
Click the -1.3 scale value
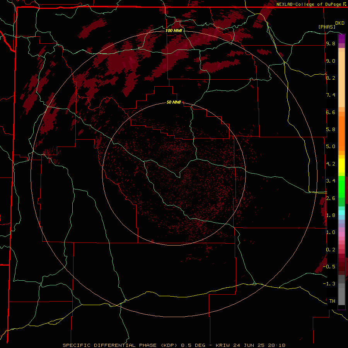[x=329, y=284]
